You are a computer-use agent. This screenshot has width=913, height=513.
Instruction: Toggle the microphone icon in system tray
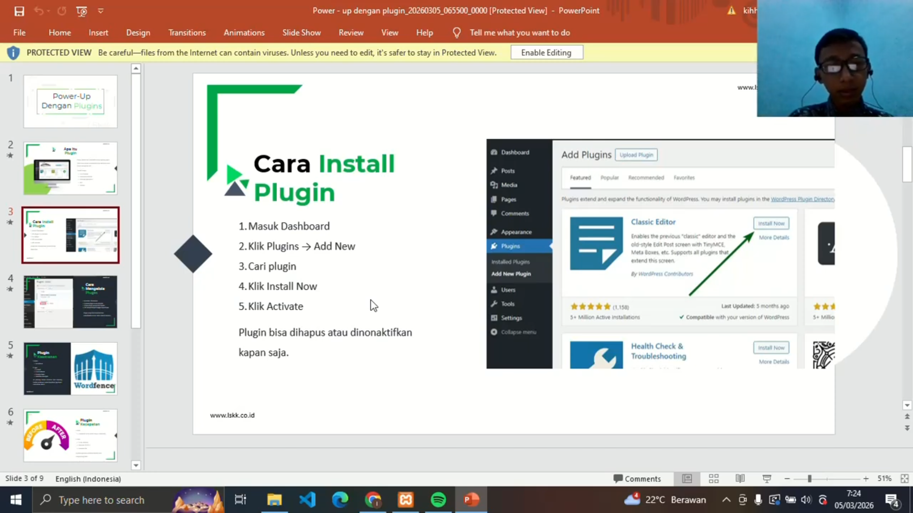758,500
